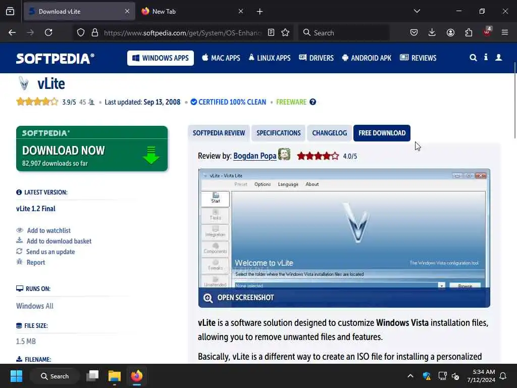Click Add to download basket
The width and height of the screenshot is (517, 388).
(x=59, y=241)
